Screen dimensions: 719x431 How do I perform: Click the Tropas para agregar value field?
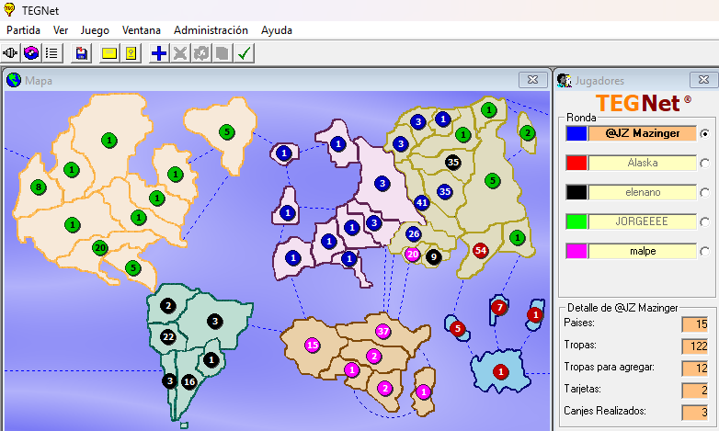point(695,369)
